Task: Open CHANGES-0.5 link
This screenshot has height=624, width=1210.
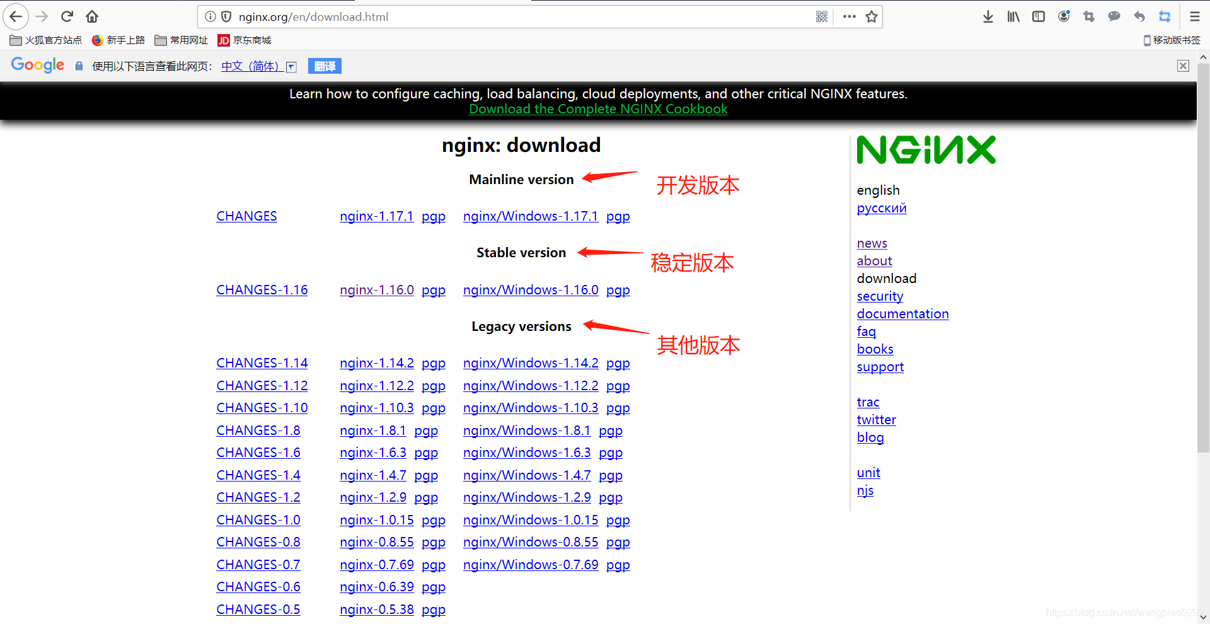Action: tap(258, 610)
